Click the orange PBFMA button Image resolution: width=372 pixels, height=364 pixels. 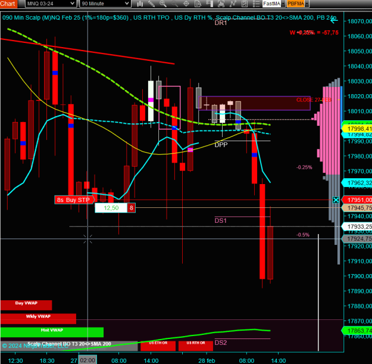click(296, 4)
